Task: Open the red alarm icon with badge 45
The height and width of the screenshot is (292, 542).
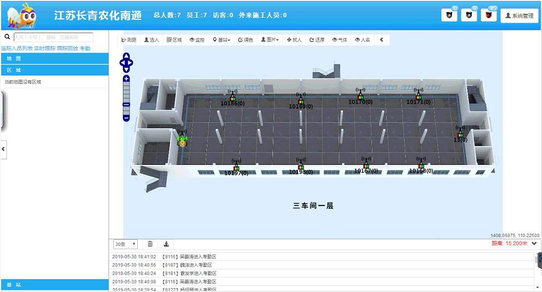Action: click(x=489, y=15)
